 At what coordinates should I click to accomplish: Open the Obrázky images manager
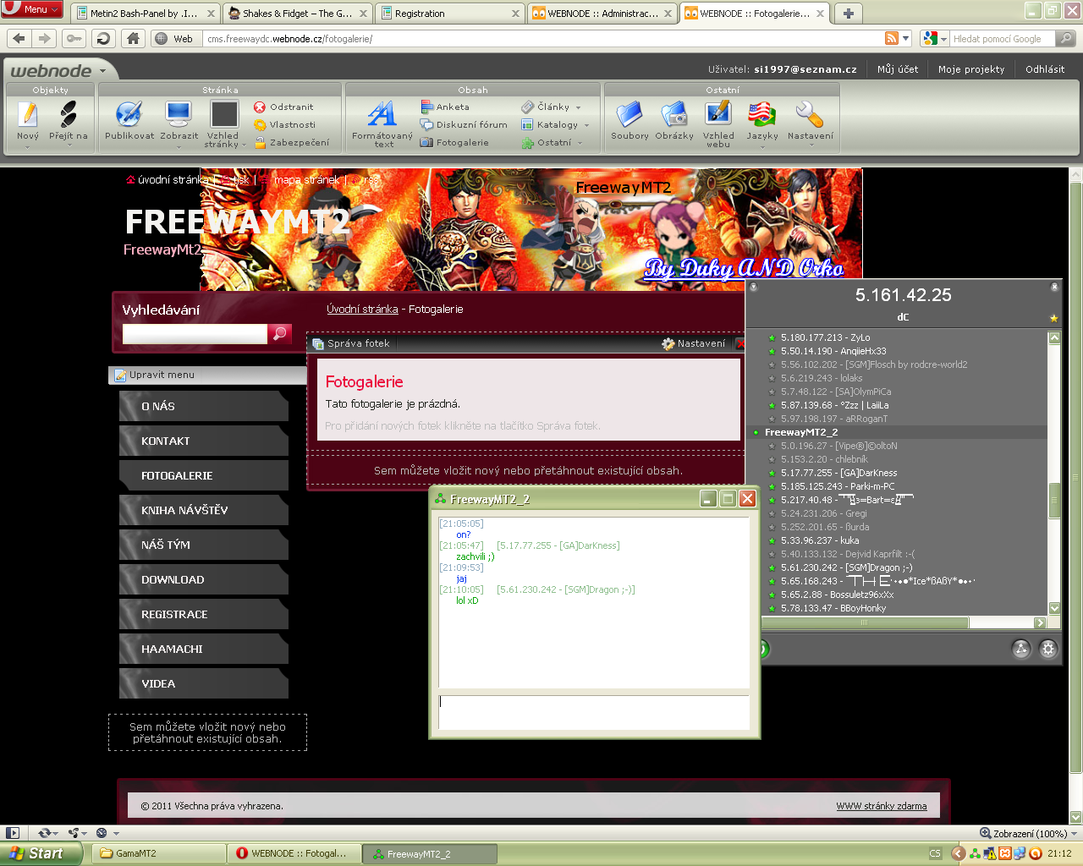click(x=673, y=114)
